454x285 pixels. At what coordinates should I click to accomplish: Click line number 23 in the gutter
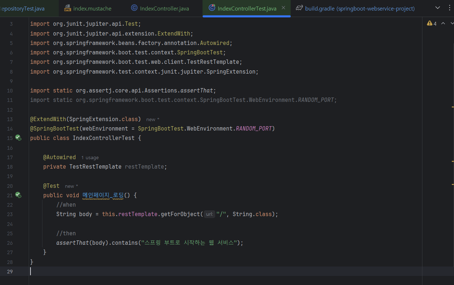pos(9,214)
